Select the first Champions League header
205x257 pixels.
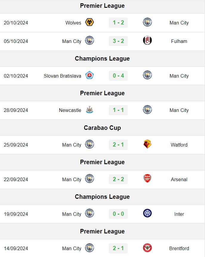point(102,59)
